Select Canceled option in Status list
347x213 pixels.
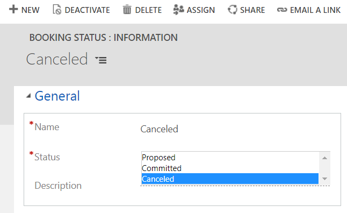tap(230, 179)
